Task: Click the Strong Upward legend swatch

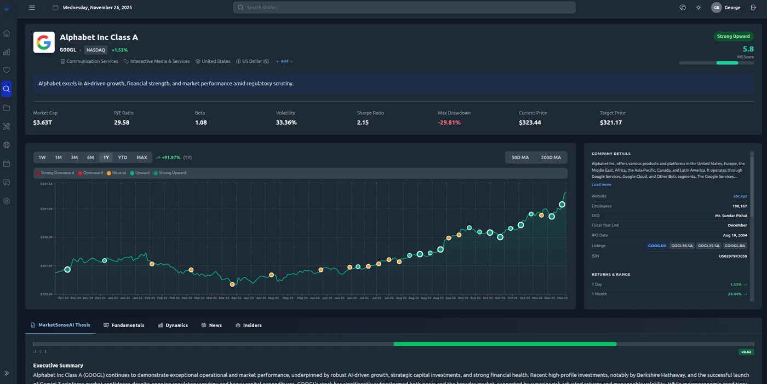Action: tap(156, 173)
